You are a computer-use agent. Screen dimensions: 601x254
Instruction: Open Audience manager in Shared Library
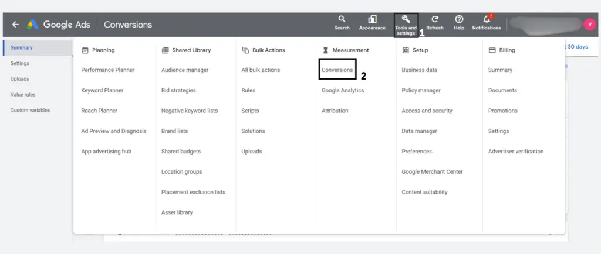[x=185, y=70]
